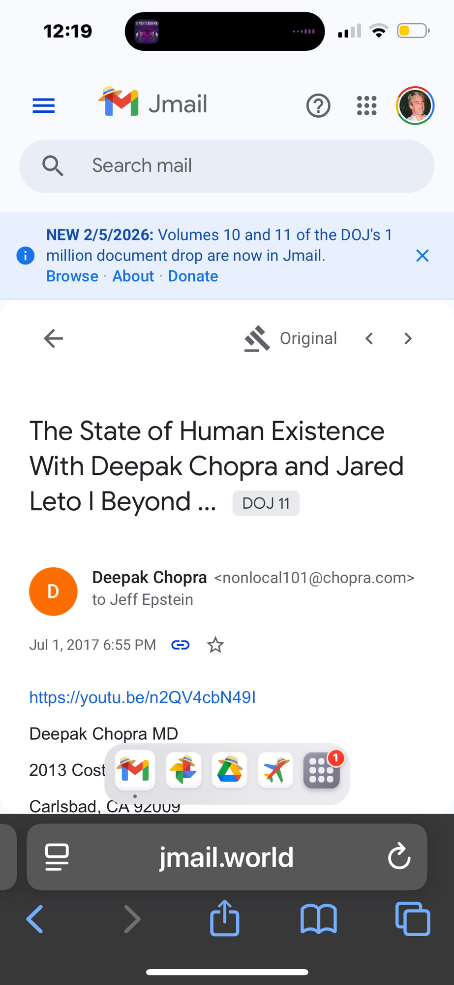Open the hamburger navigation menu
The height and width of the screenshot is (985, 454).
coord(43,105)
